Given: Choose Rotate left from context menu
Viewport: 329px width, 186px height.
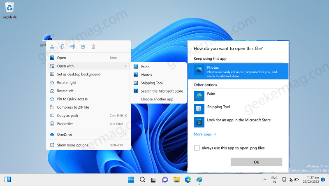Looking at the screenshot, I should [88, 91].
